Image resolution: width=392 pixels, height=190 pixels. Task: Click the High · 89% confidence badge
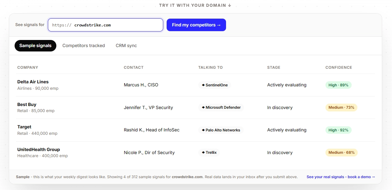click(338, 85)
